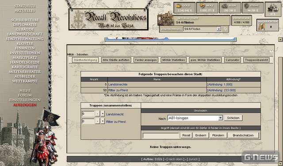283x166 pixels.
Task: Click the Plündern button
Action: tap(218, 136)
